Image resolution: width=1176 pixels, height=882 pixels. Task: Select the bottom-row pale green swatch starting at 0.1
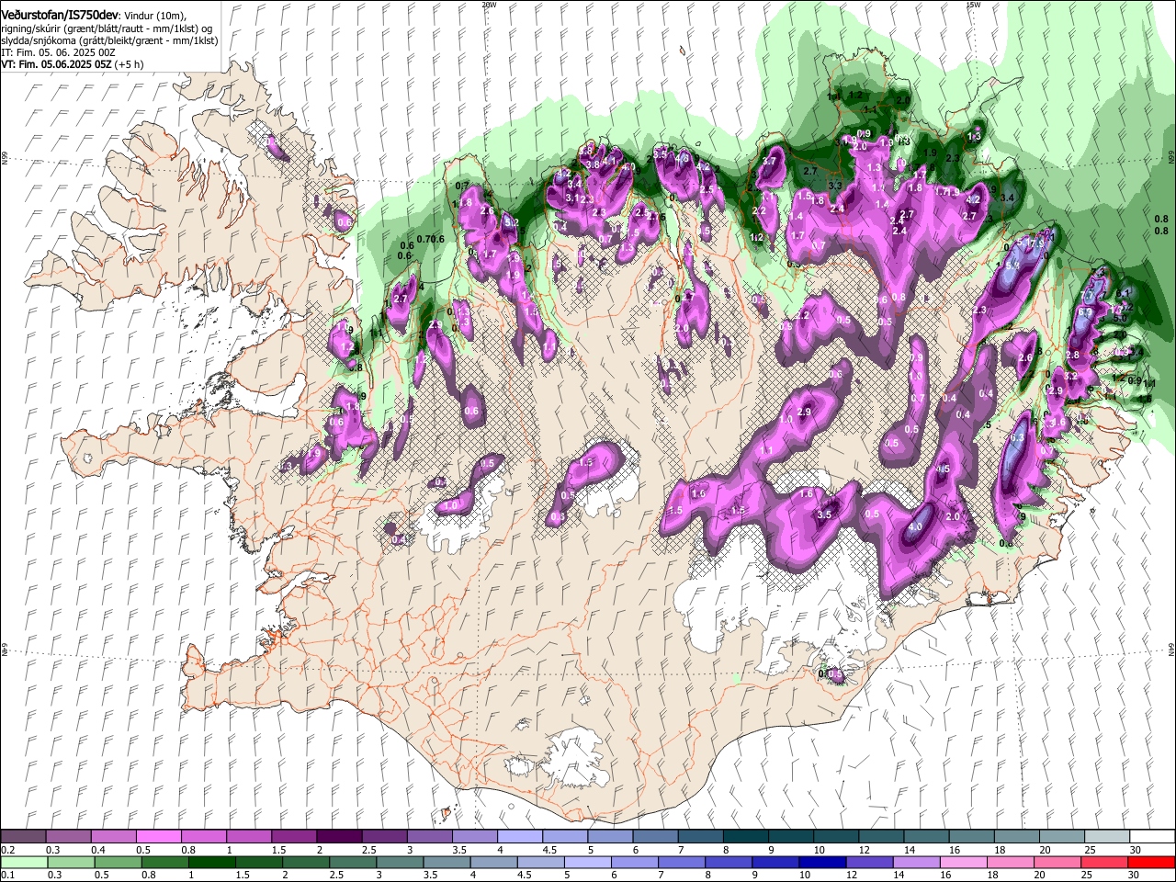point(24,862)
